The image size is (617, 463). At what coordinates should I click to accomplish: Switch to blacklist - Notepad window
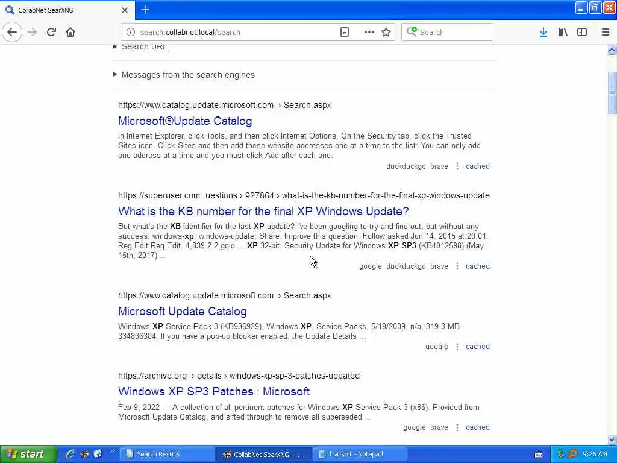pos(360,454)
